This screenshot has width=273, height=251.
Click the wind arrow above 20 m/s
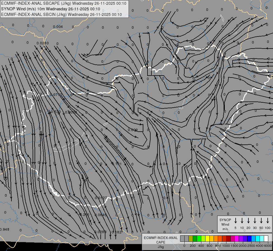(248, 221)
